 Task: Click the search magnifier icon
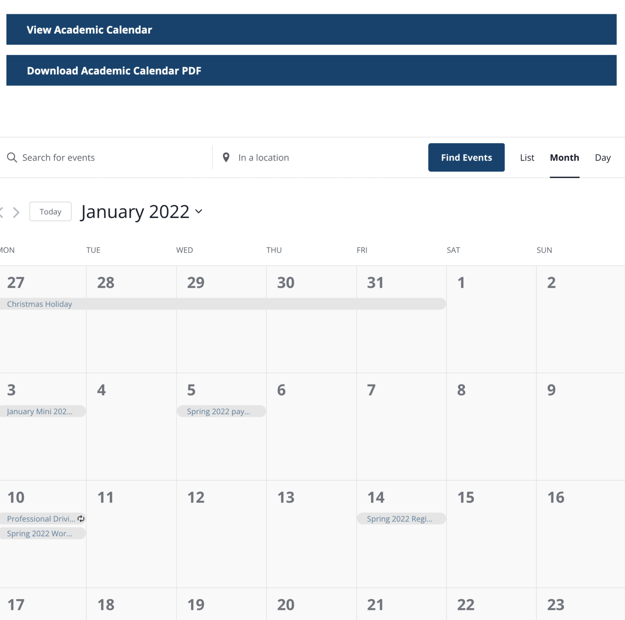pyautogui.click(x=12, y=157)
